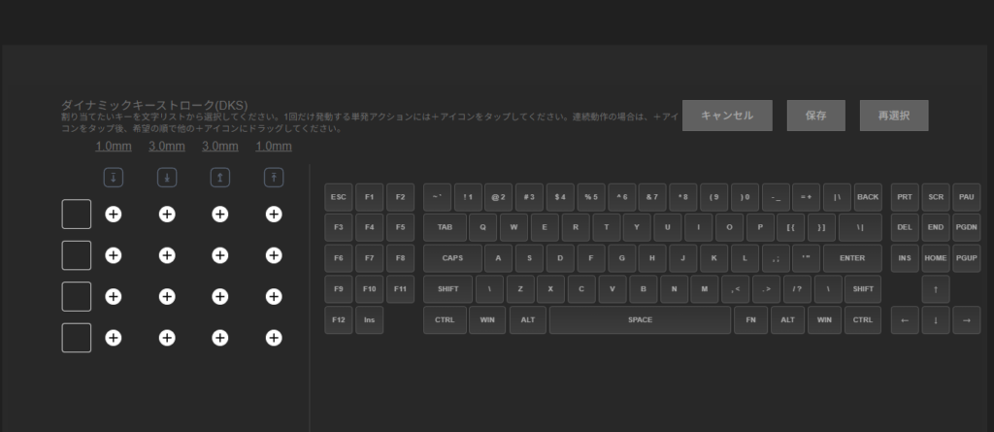The width and height of the screenshot is (994, 432).
Task: Click the 保存 button to save
Action: click(x=815, y=116)
